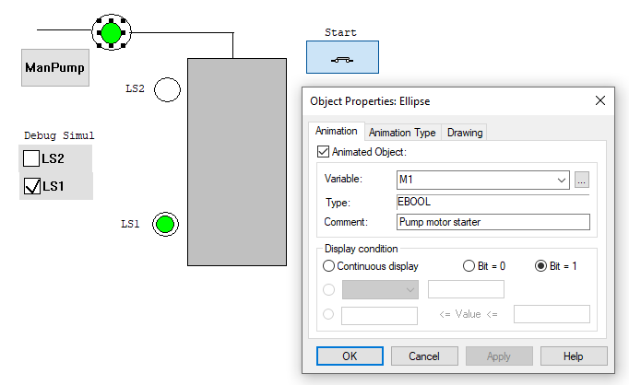The height and width of the screenshot is (385, 629).
Task: Click the selected green pump motor ellipse
Action: click(112, 33)
